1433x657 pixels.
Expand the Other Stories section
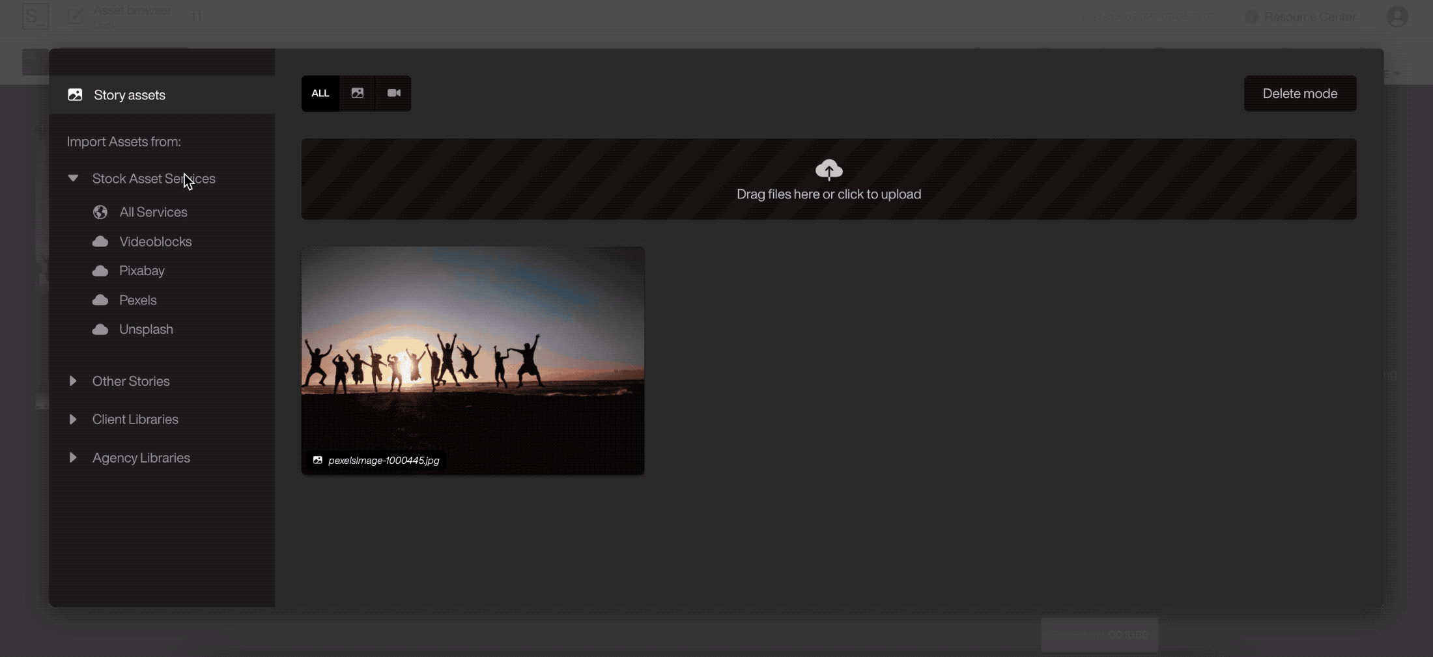[73, 381]
